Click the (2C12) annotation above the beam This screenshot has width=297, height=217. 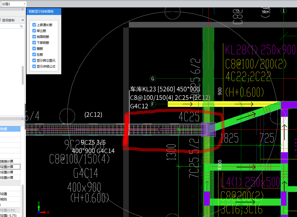tap(93, 115)
